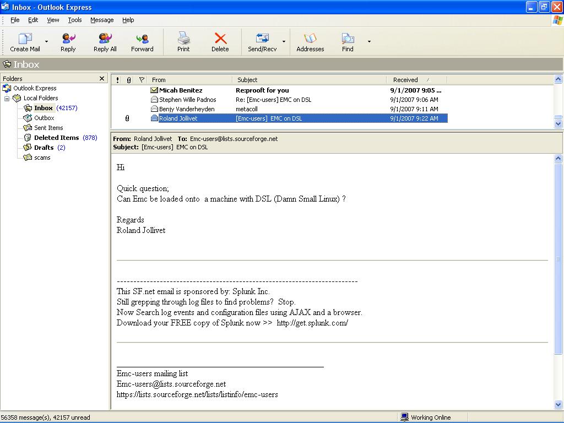Screen dimensions: 564x423
Task: Forward the selected email
Action: pyautogui.click(x=142, y=42)
